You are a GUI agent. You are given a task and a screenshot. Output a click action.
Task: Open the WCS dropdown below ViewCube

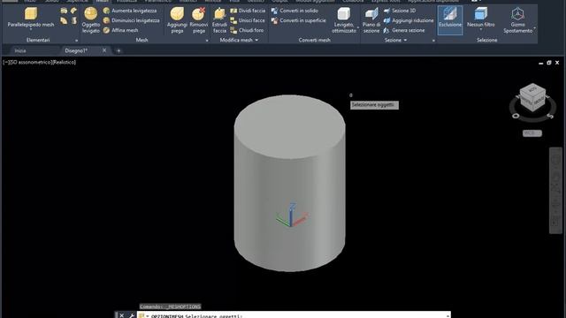(x=532, y=133)
